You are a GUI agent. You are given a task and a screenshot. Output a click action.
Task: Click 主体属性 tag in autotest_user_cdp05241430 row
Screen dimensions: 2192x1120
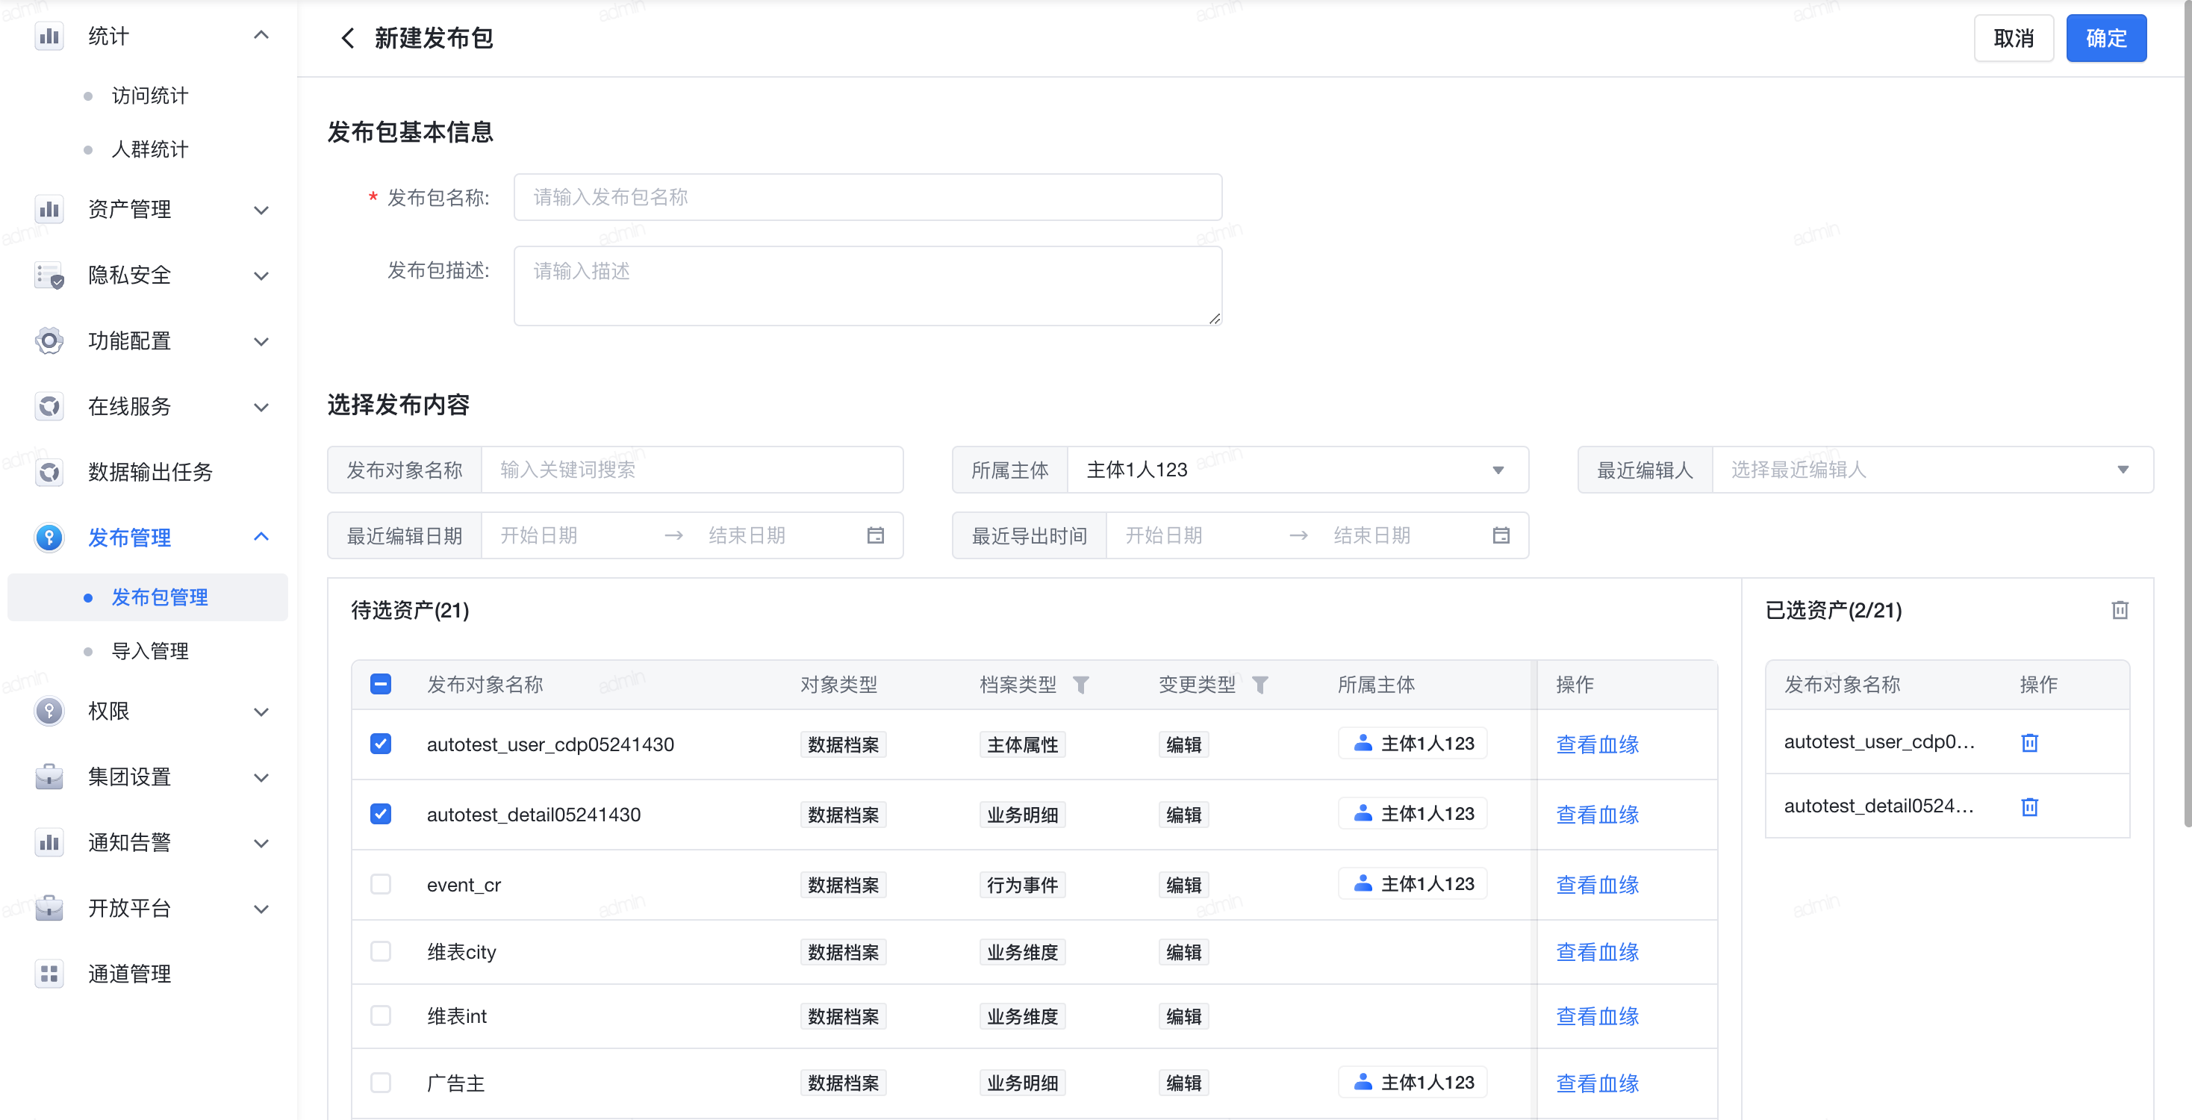tap(1023, 744)
